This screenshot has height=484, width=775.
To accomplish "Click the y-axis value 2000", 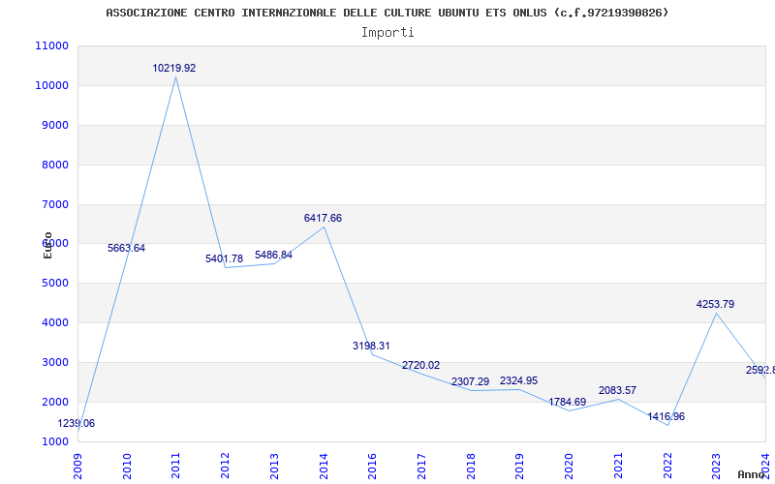I will coord(53,402).
